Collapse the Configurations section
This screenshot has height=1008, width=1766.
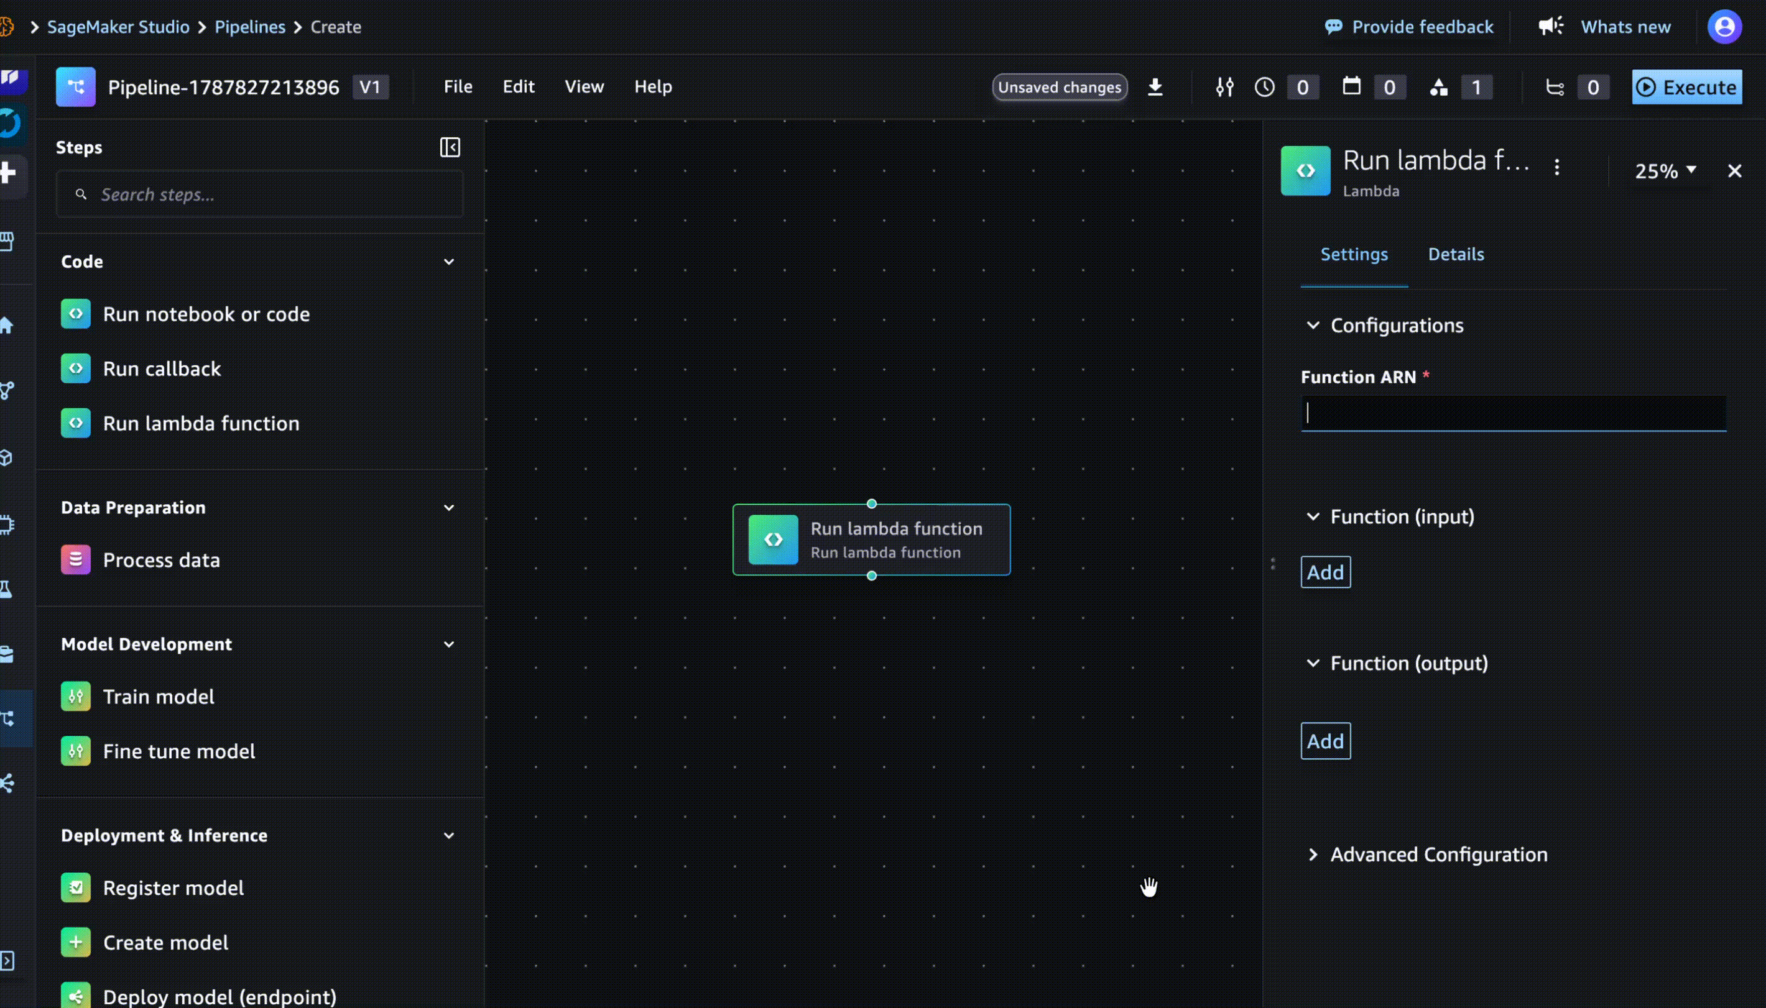(x=1313, y=326)
